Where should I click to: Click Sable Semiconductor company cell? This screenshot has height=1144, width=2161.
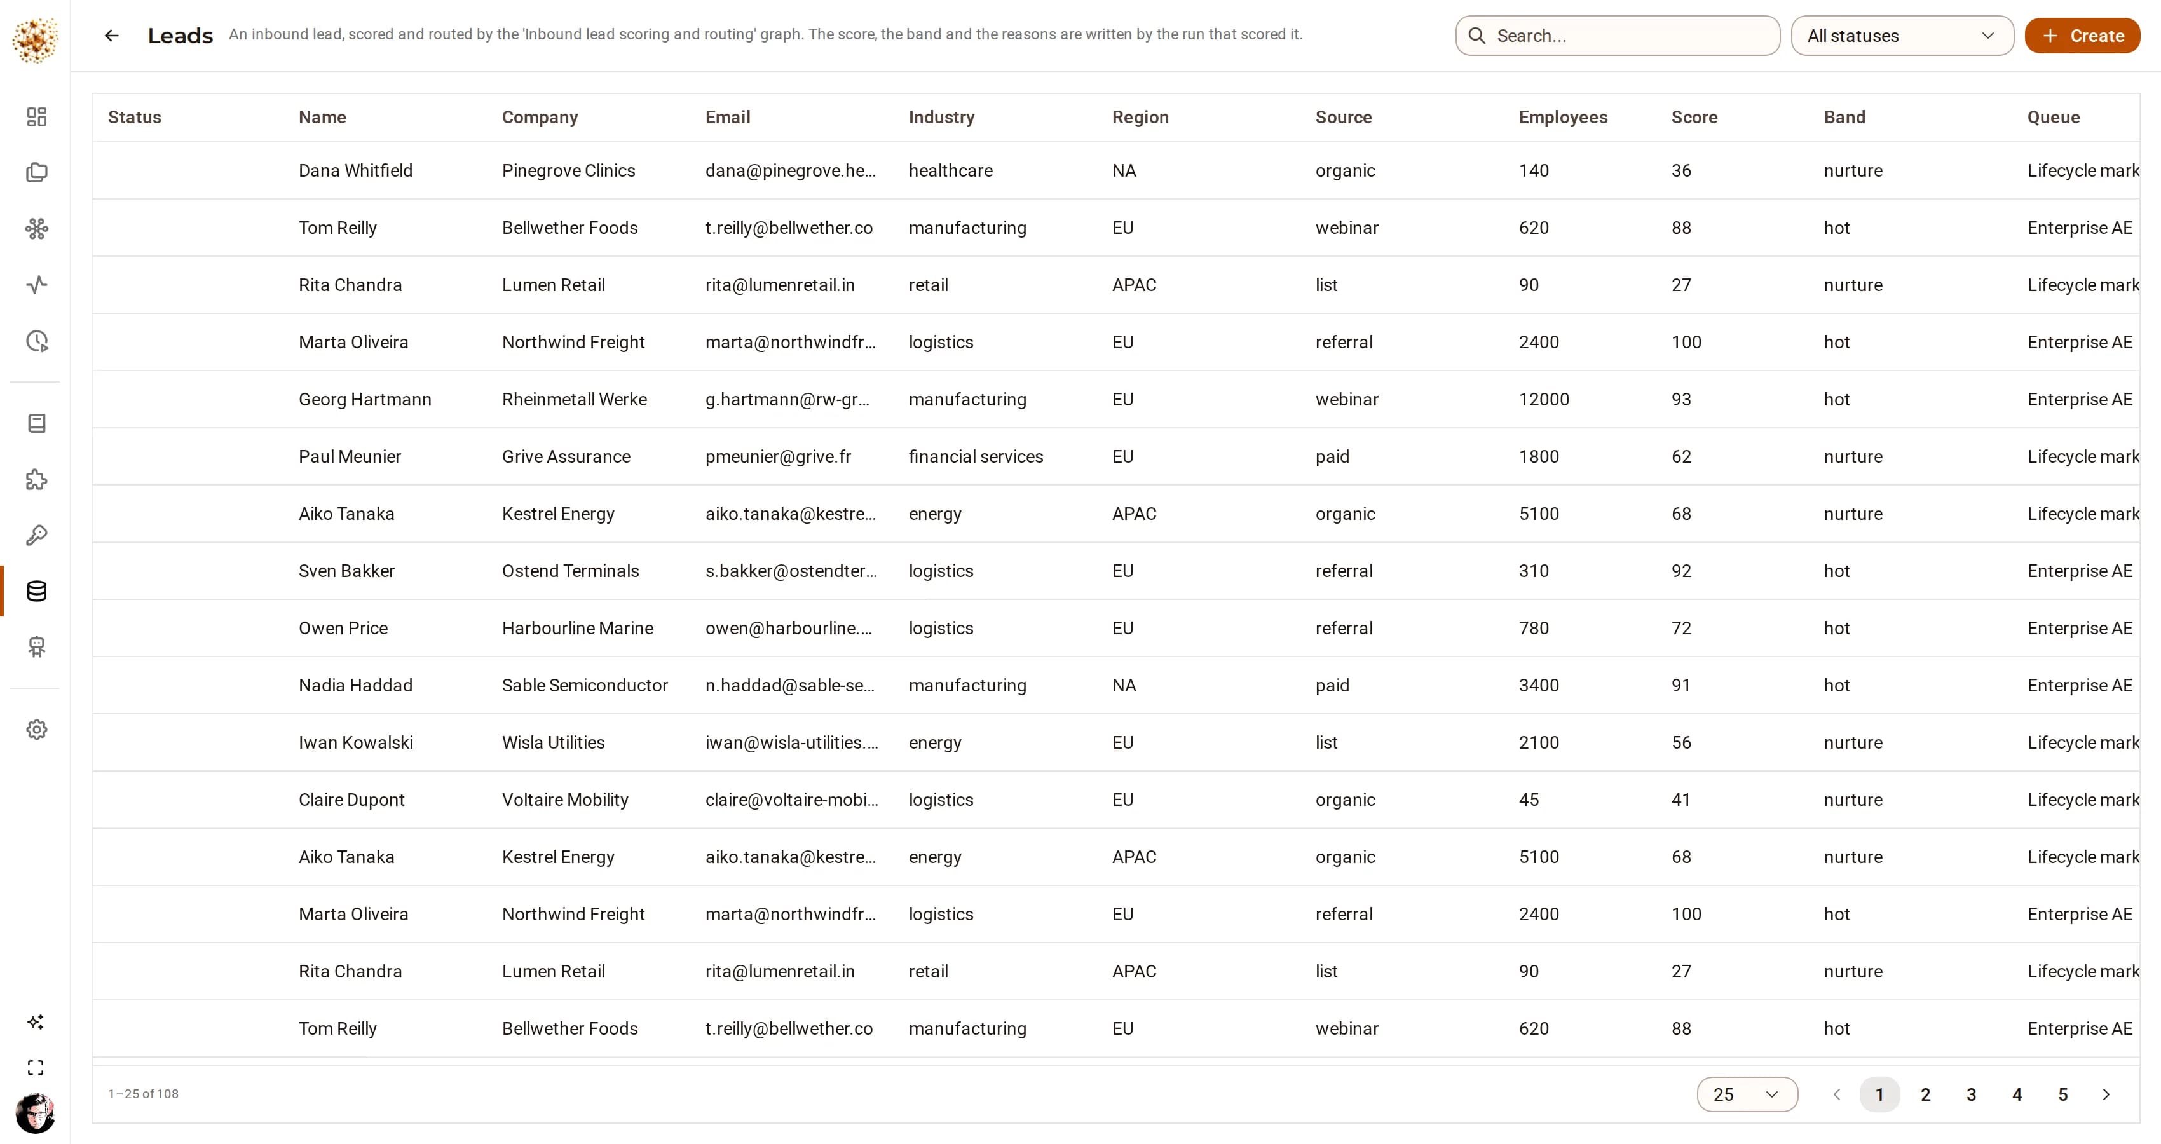point(585,685)
